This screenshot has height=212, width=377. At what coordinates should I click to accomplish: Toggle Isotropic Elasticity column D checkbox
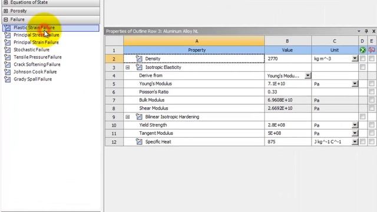click(x=363, y=67)
